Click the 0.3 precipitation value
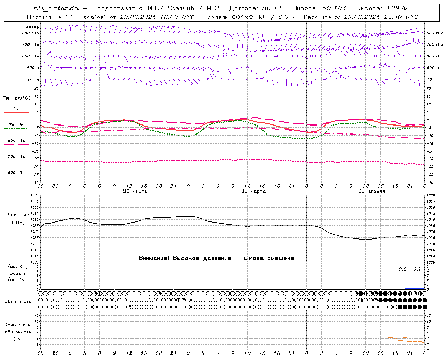The width and height of the screenshot is (445, 356). pyautogui.click(x=403, y=269)
